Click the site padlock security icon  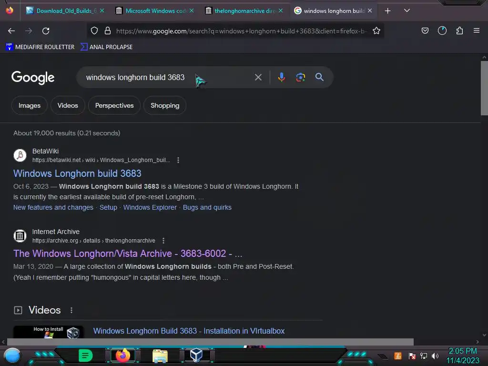point(108,31)
